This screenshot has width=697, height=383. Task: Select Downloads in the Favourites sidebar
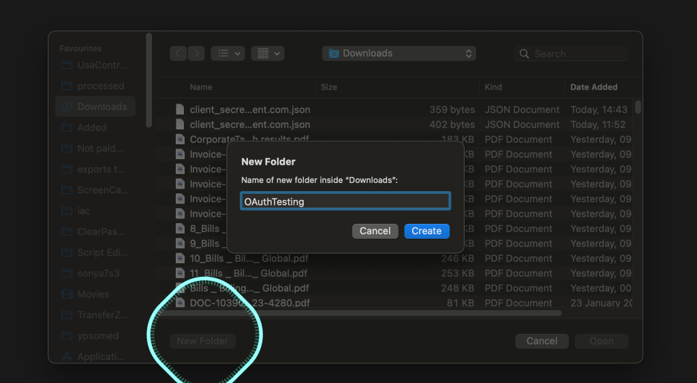[95, 107]
